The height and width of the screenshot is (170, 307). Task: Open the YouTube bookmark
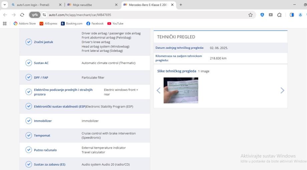coord(115,23)
